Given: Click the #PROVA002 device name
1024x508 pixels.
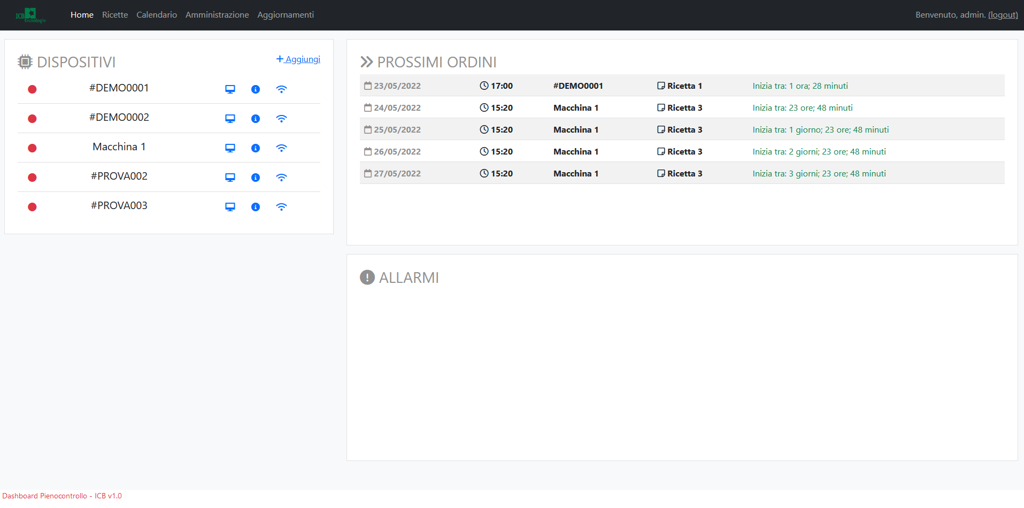Looking at the screenshot, I should (x=119, y=176).
